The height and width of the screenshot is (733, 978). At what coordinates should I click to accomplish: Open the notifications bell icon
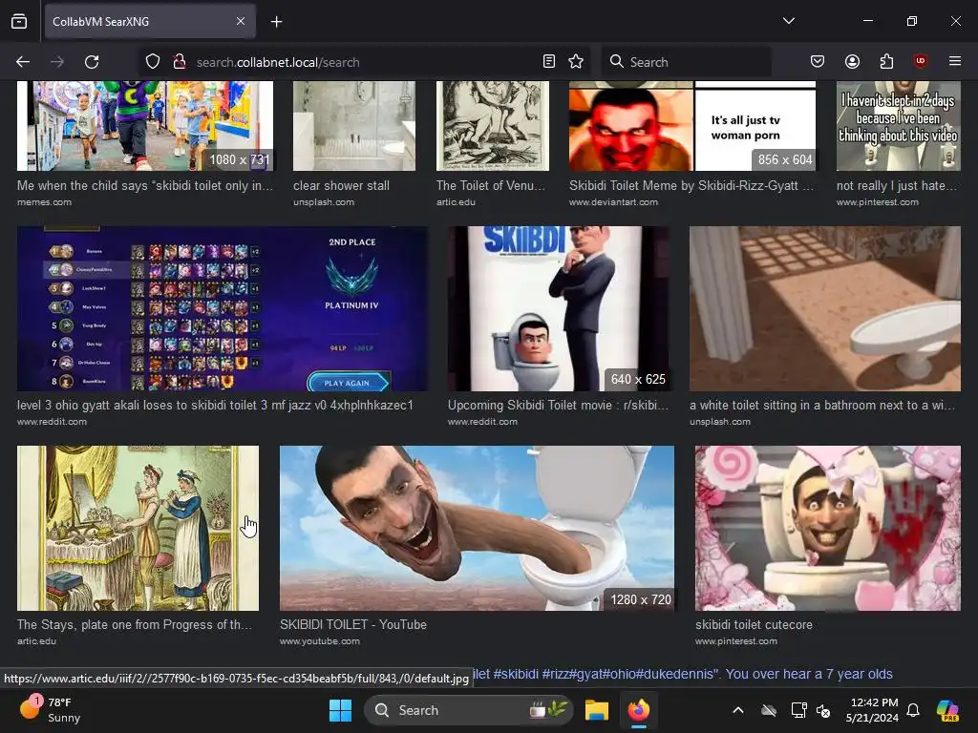coord(913,710)
